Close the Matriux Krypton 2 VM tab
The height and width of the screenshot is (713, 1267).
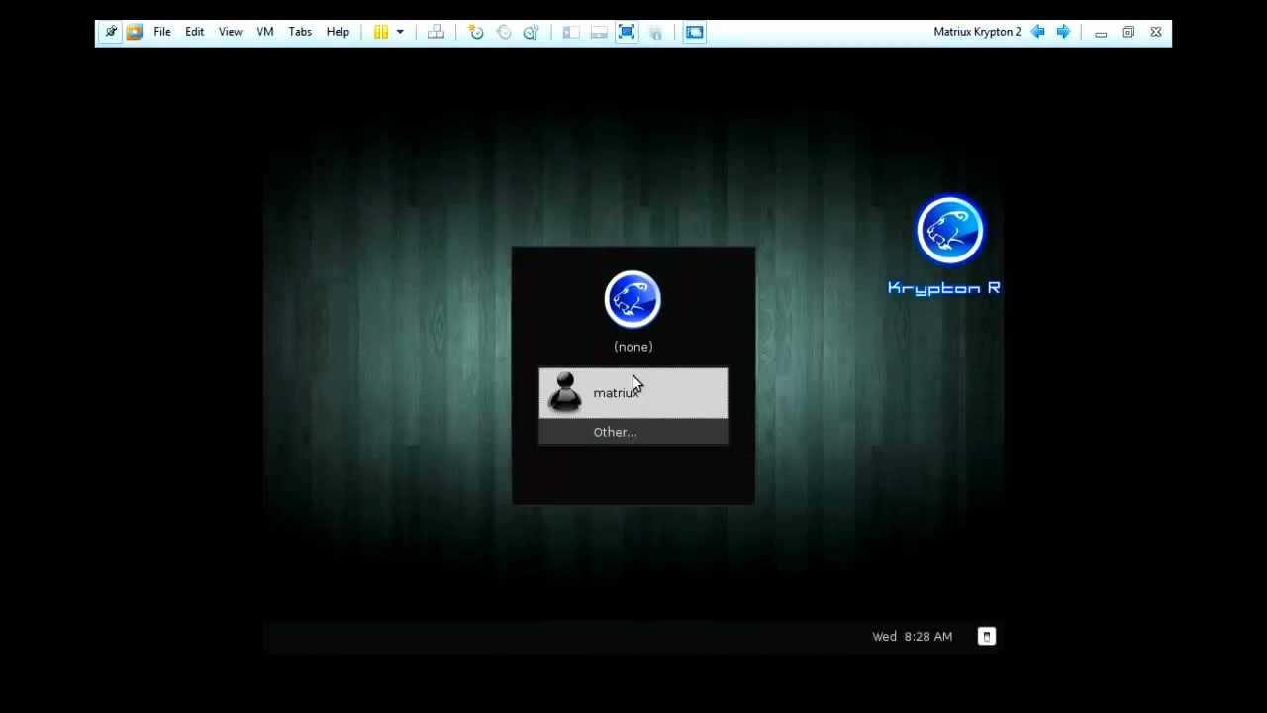1156,33
